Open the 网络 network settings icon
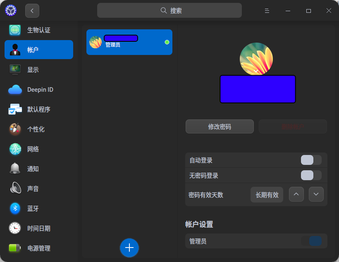 (15, 149)
